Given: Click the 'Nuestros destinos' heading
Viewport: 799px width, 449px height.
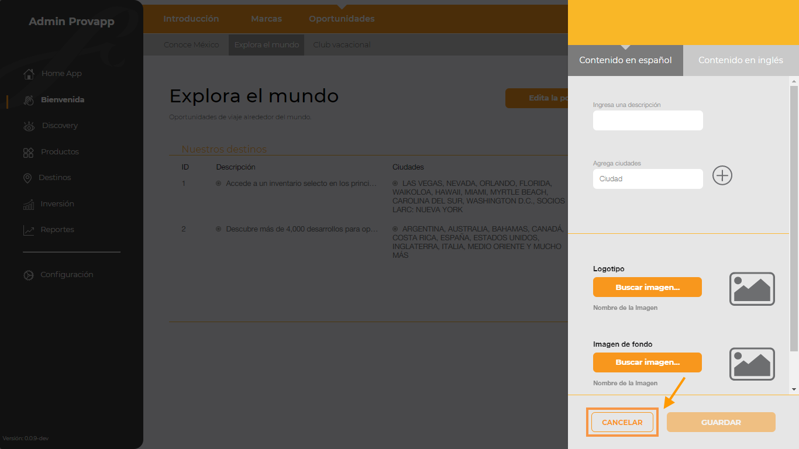Looking at the screenshot, I should click(224, 149).
